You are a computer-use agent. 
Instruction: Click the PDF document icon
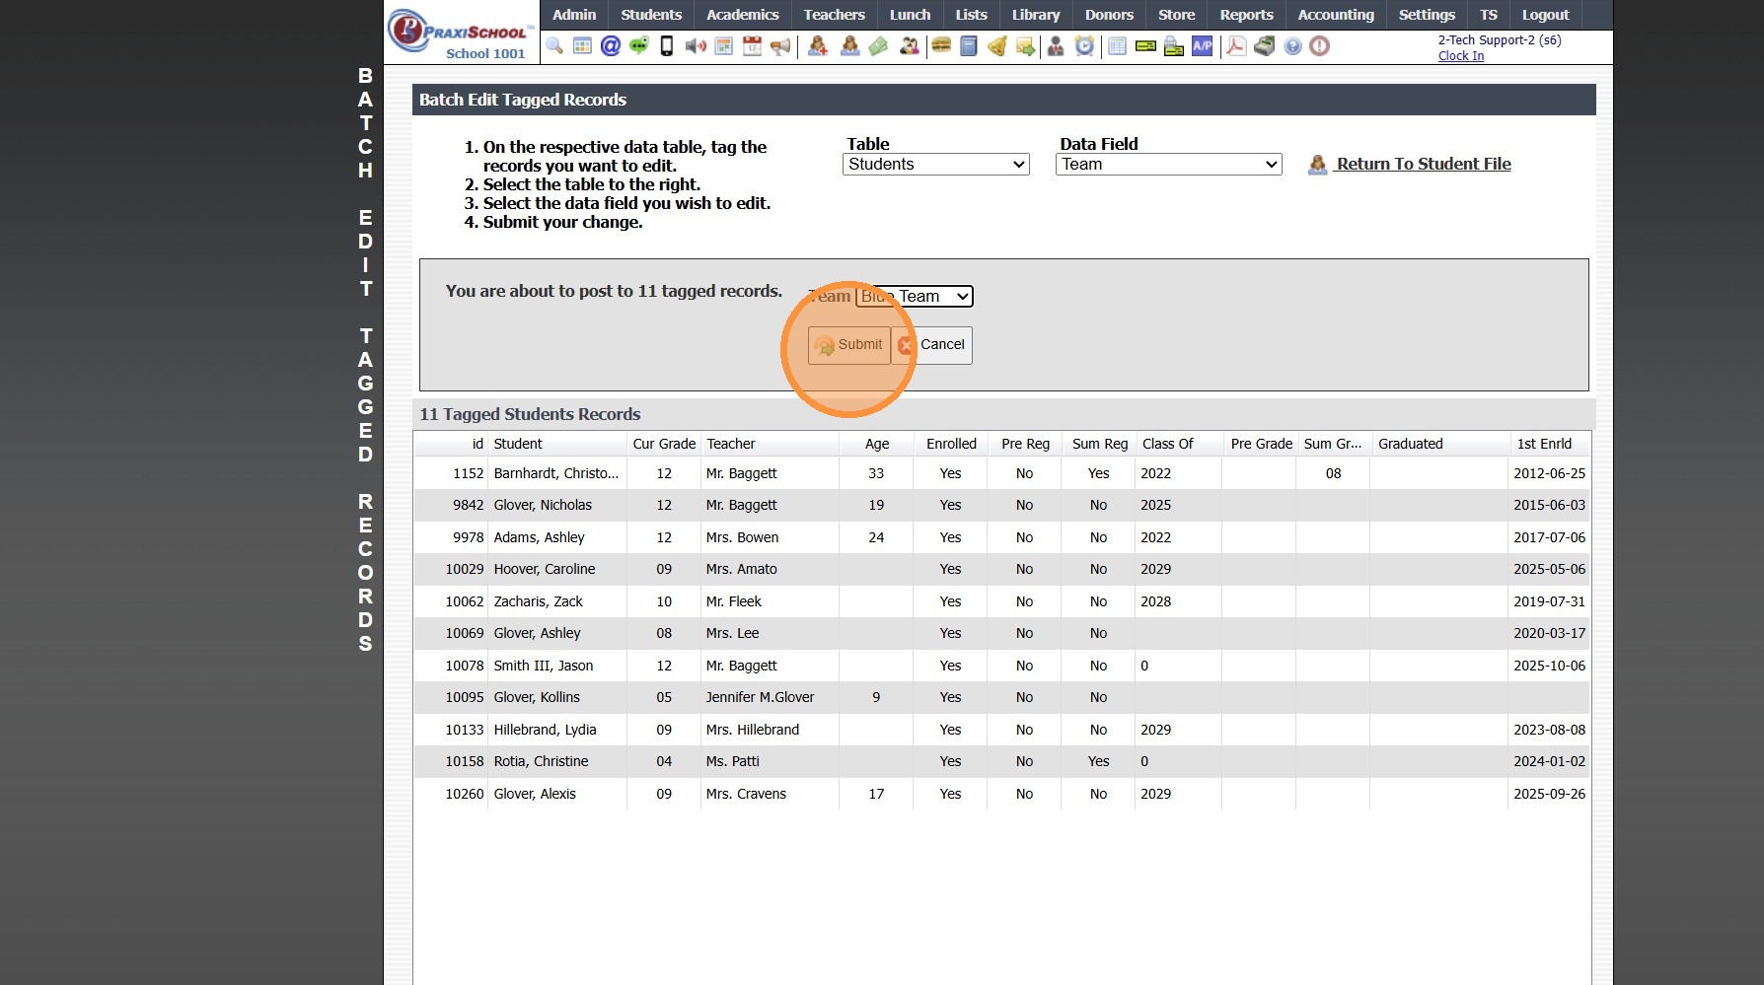1235,46
